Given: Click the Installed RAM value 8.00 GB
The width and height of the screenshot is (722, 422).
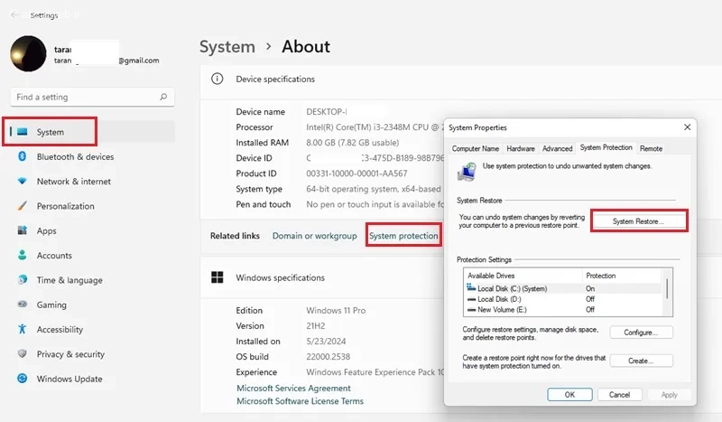Looking at the screenshot, I should click(352, 143).
